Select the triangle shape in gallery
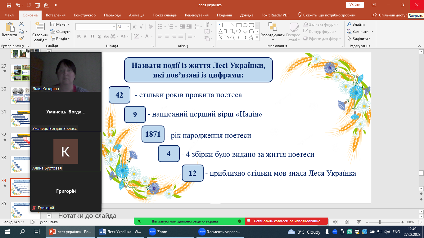 coord(220,31)
